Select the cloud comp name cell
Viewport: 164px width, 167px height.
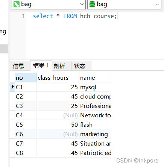pos(95,96)
